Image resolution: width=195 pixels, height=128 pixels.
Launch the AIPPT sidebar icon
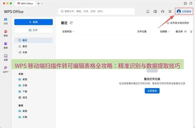pos(6,68)
